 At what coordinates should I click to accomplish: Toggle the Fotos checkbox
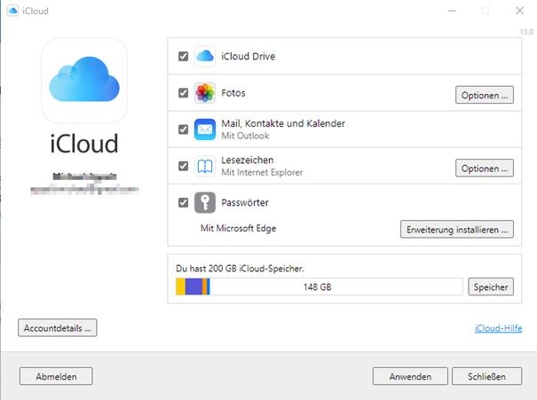coord(183,93)
